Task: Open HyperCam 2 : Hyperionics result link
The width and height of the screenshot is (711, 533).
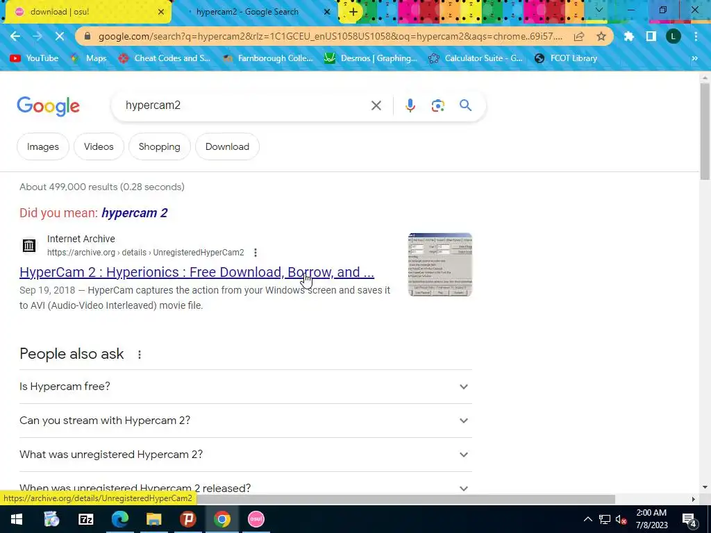Action: (x=196, y=272)
